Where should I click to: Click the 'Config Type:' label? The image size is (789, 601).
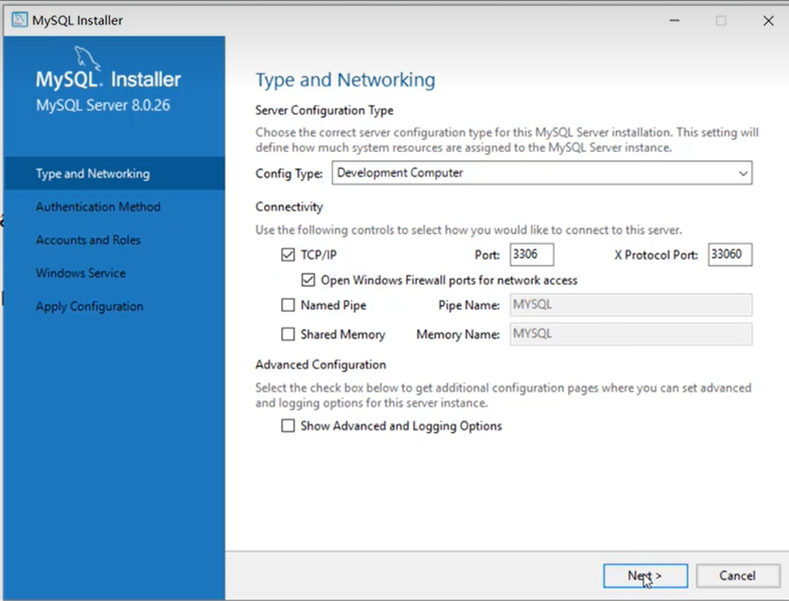289,174
